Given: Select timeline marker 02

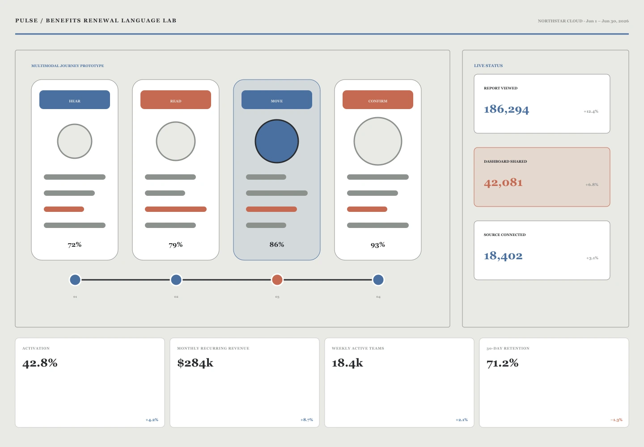Looking at the screenshot, I should tap(176, 280).
